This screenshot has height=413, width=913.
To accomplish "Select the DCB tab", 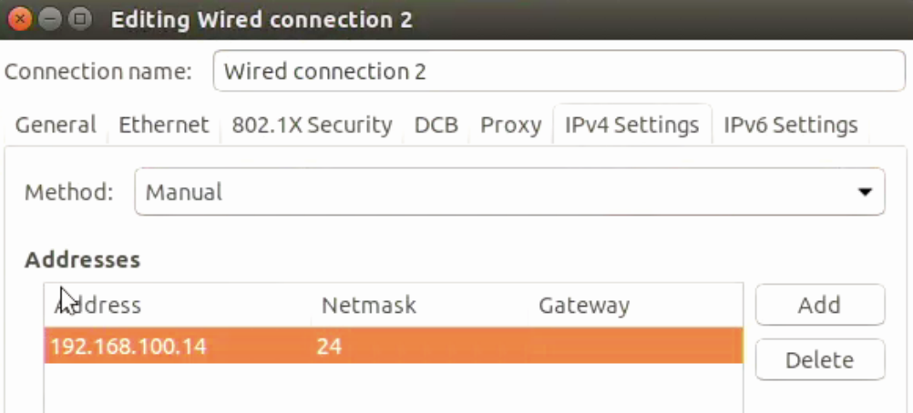I will point(436,125).
